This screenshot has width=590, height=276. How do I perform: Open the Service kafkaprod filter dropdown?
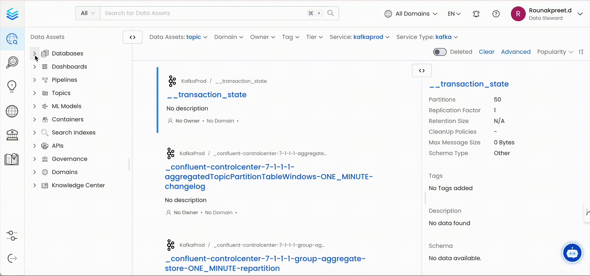point(359,37)
